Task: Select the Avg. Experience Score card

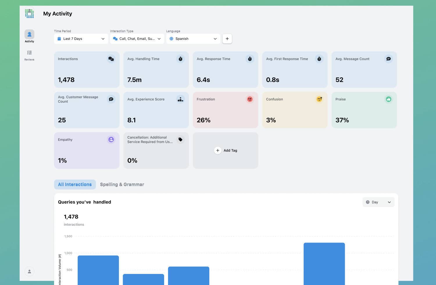Action: click(156, 110)
